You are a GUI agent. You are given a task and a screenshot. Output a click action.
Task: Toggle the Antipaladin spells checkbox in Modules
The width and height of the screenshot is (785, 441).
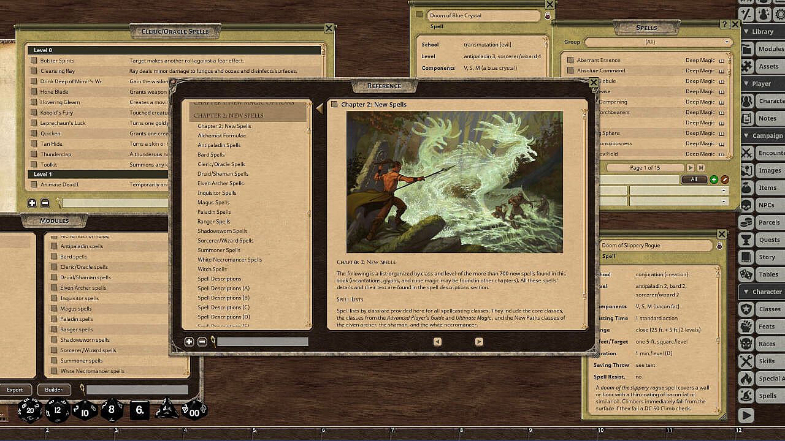(55, 246)
